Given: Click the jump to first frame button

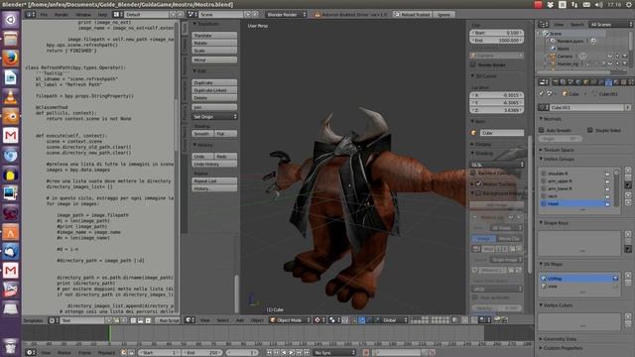Looking at the screenshot, I should [269, 353].
